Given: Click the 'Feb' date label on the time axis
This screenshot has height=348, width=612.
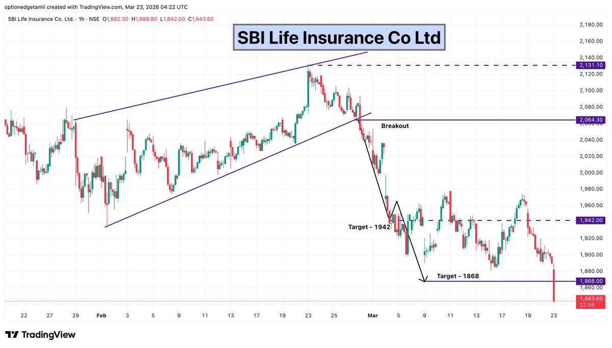Looking at the screenshot, I should coord(101,316).
